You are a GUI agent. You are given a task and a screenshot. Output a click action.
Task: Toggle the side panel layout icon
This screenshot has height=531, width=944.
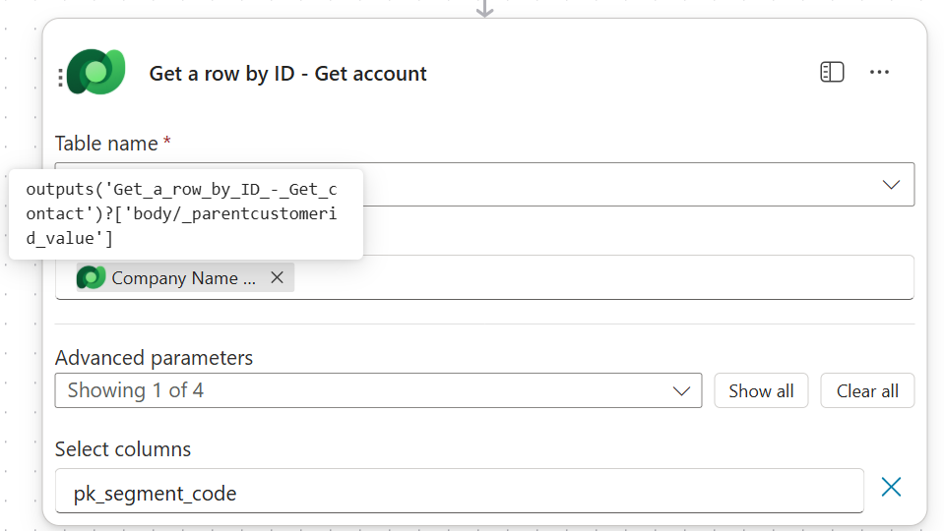tap(832, 73)
